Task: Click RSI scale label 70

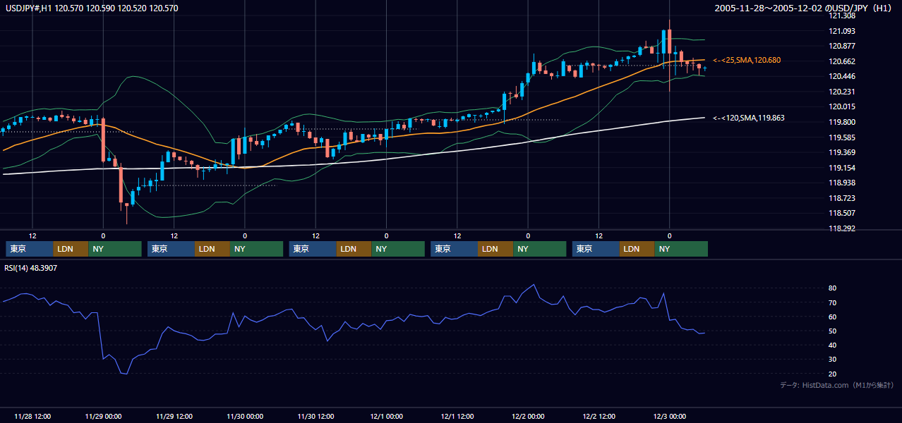Action: point(833,302)
